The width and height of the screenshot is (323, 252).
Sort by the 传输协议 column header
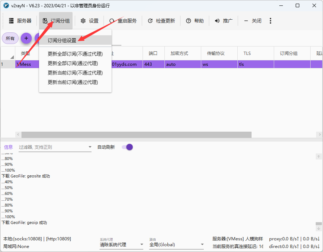pyautogui.click(x=219, y=53)
